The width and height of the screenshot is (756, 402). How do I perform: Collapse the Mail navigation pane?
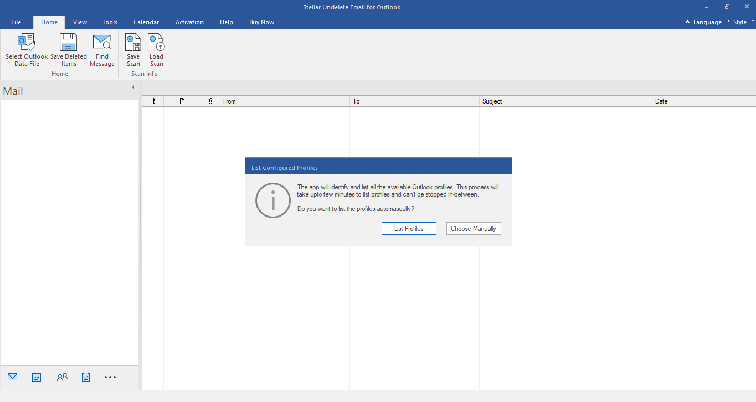(133, 87)
